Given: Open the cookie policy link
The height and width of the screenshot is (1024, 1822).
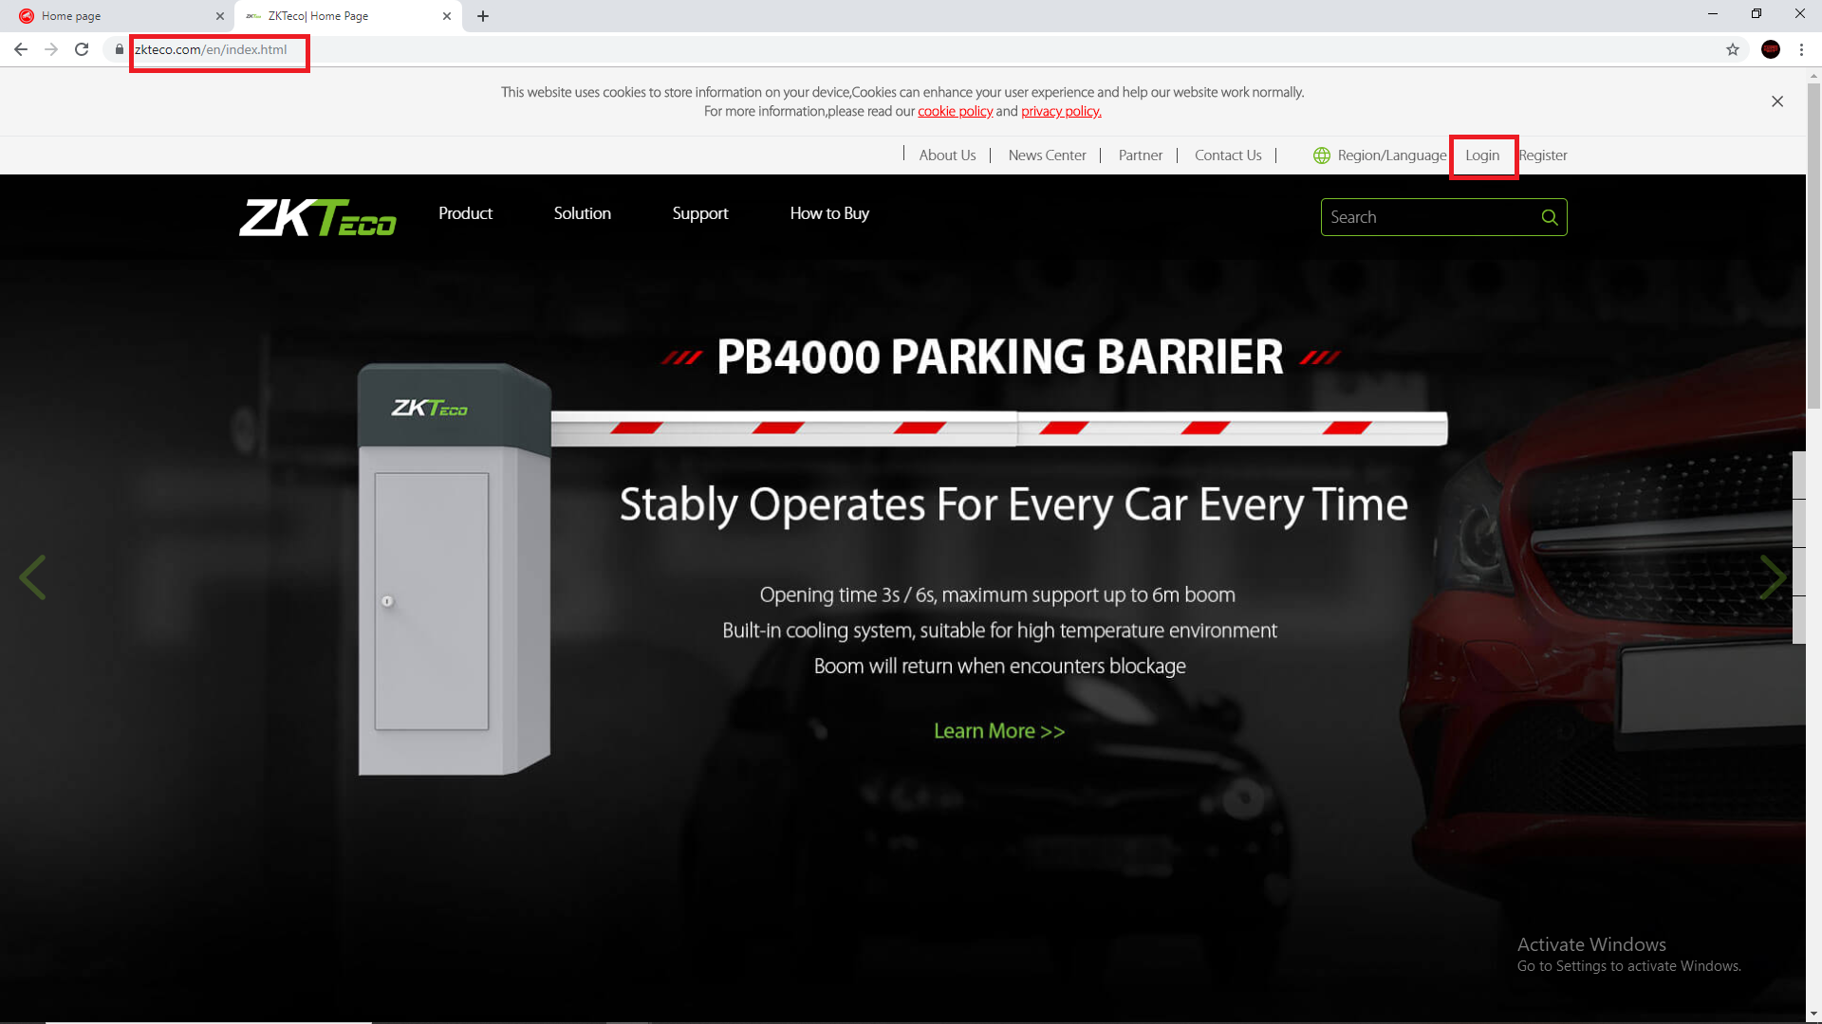Looking at the screenshot, I should coord(955,112).
